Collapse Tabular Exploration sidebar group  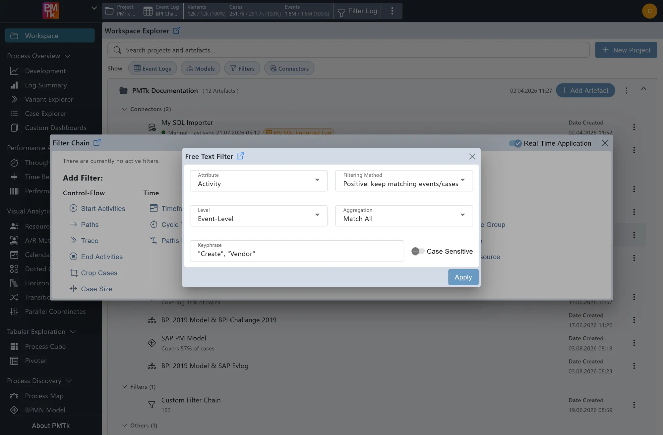pos(73,331)
